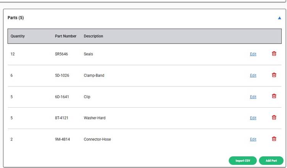Edit the Clamp-Band part 5D-1026
The width and height of the screenshot is (287, 168).
253,76
